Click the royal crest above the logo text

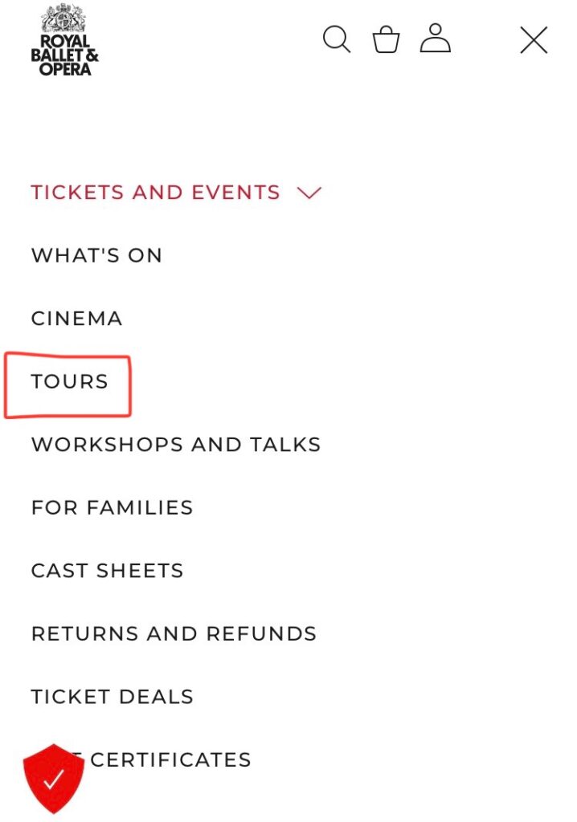(x=63, y=18)
